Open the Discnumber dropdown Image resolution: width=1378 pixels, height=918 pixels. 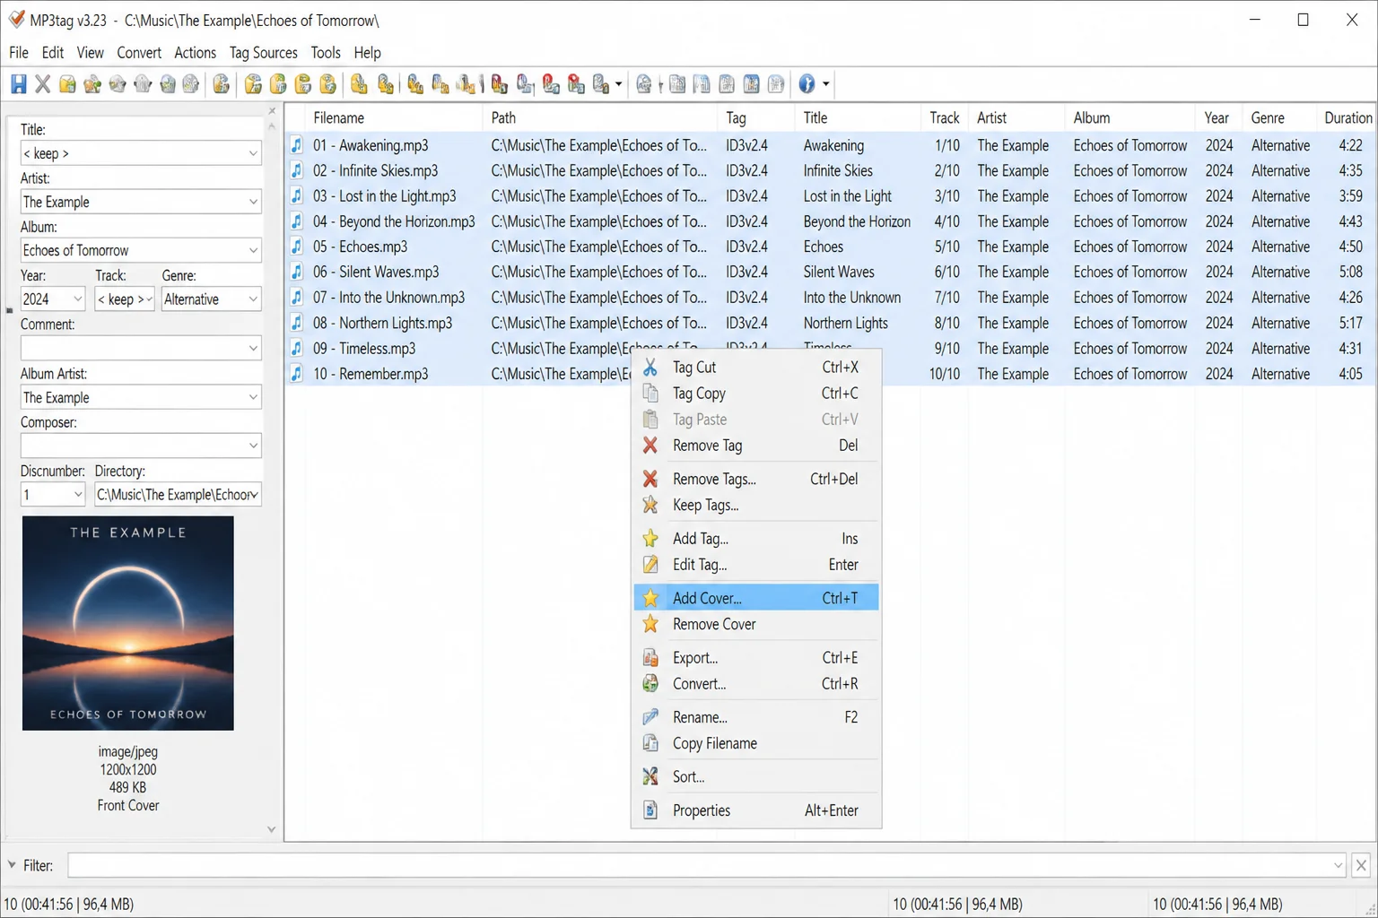78,495
